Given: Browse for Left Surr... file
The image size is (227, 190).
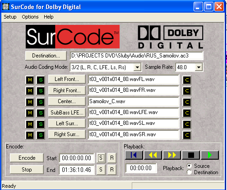Looking at the screenshot, I should pos(67,123).
